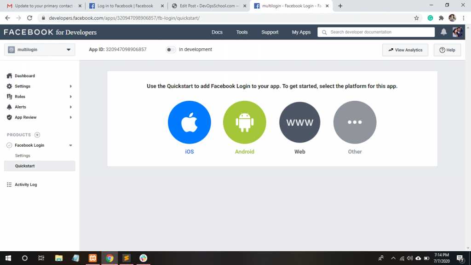This screenshot has height=265, width=471.
Task: Open File Explorer from the taskbar
Action: click(58, 258)
